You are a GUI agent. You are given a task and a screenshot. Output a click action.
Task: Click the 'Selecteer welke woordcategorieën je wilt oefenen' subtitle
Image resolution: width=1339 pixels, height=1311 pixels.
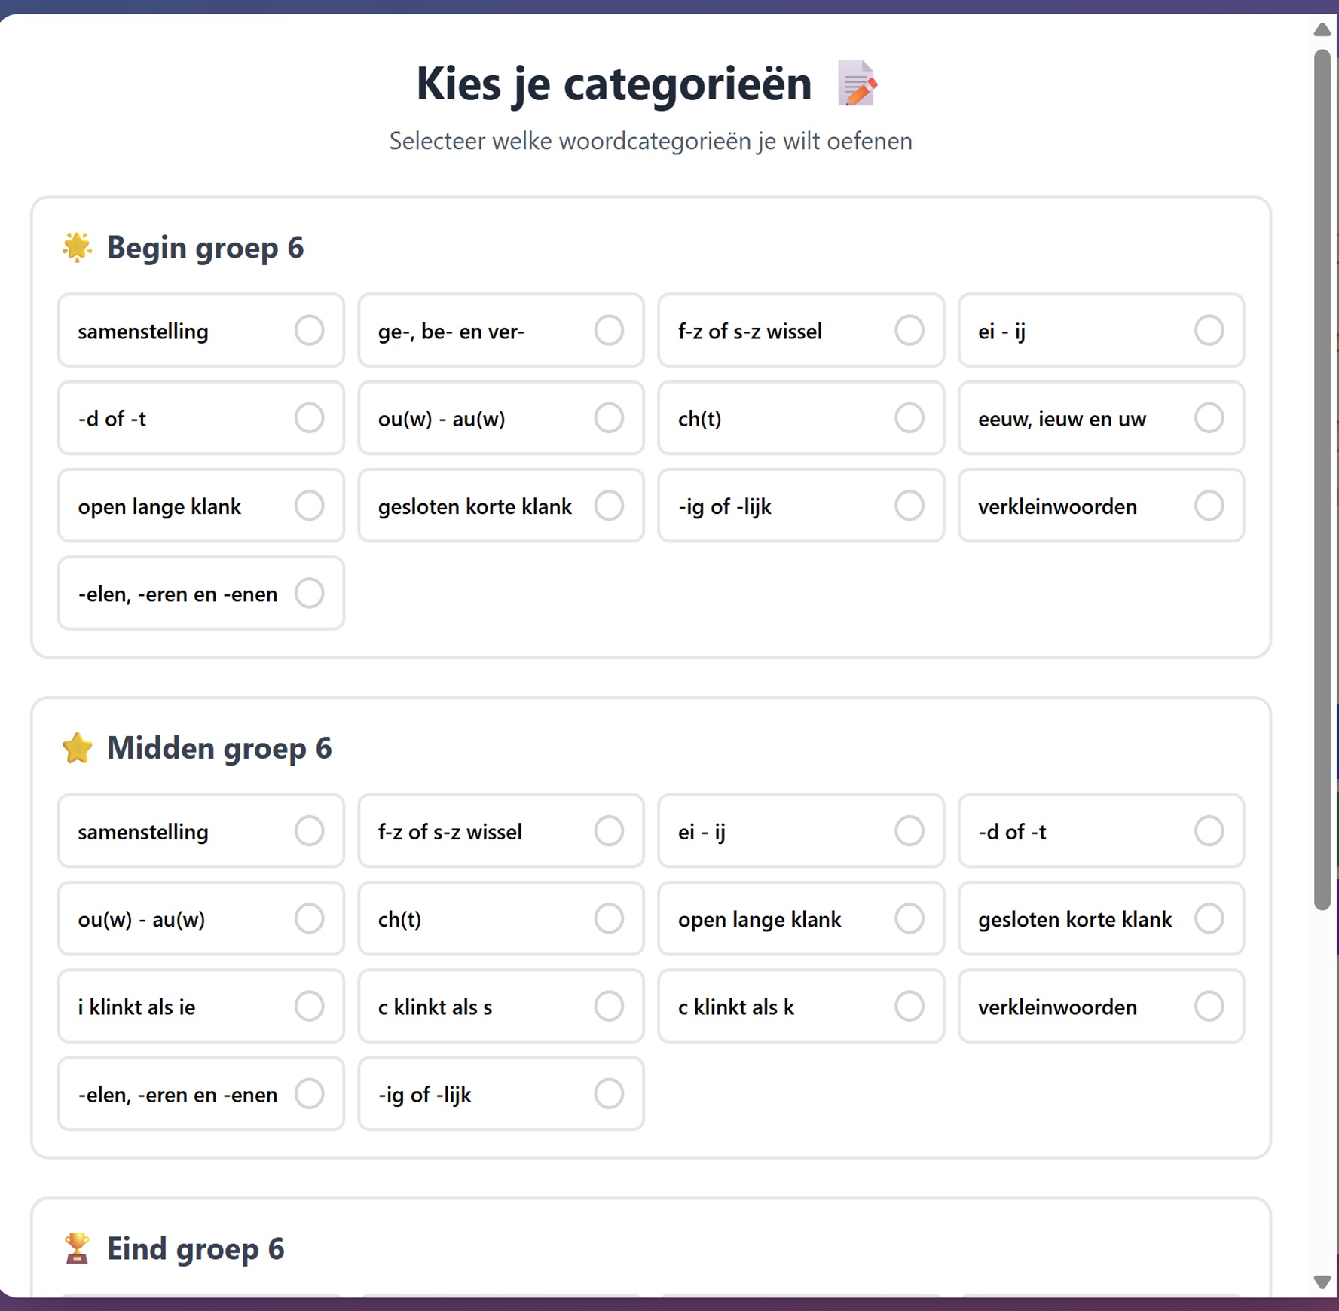(x=650, y=141)
